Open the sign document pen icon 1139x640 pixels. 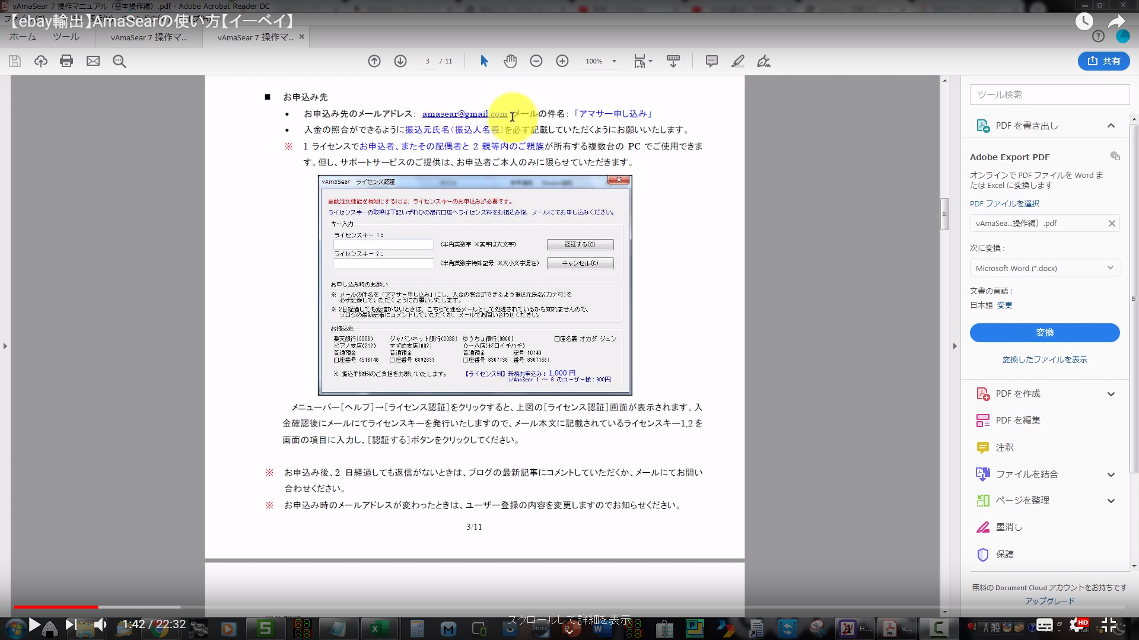[764, 61]
